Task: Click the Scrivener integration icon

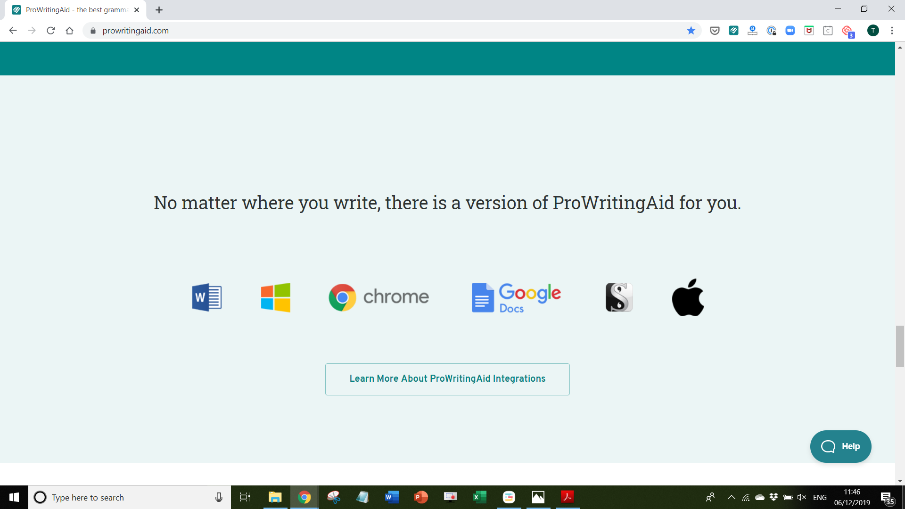Action: pyautogui.click(x=619, y=297)
